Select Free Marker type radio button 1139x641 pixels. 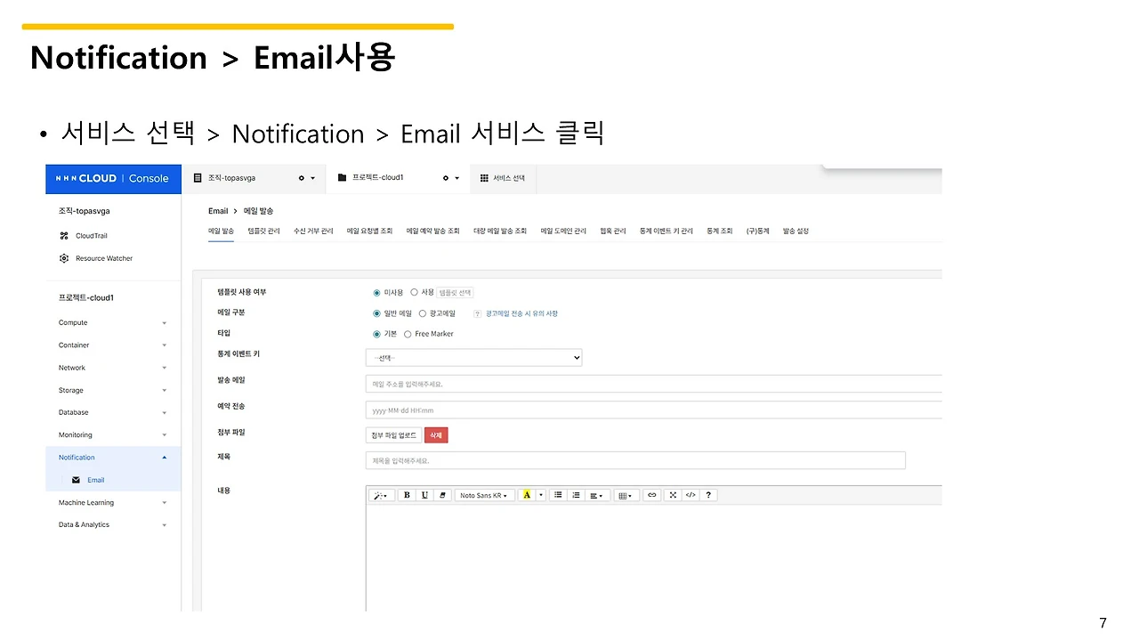point(408,334)
